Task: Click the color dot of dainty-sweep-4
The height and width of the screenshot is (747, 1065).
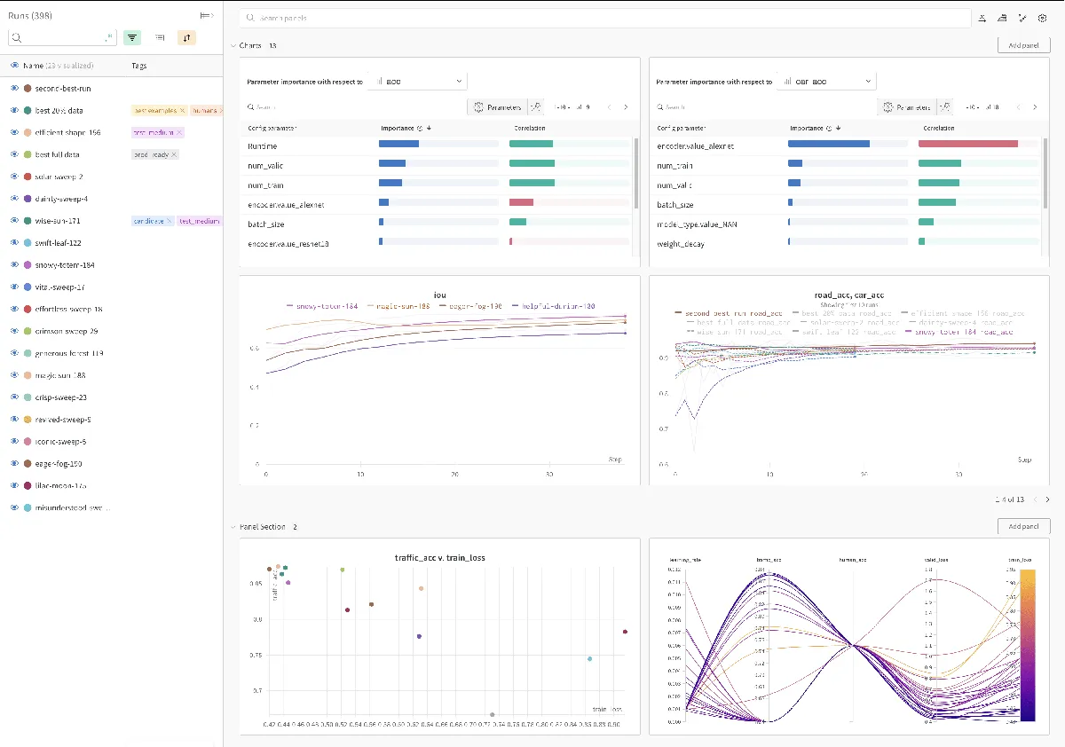Action: (x=28, y=199)
